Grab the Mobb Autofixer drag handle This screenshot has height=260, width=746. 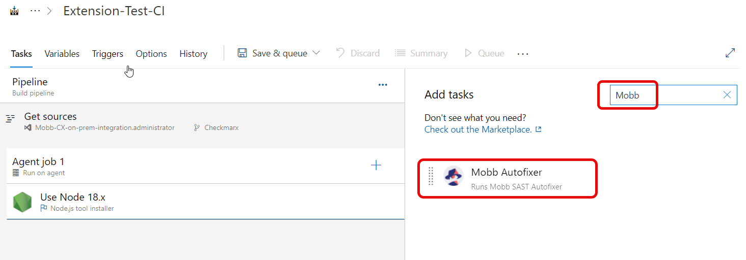click(x=431, y=176)
